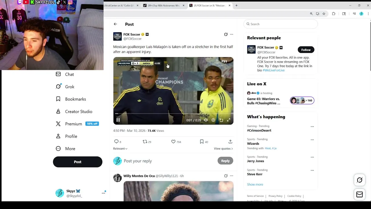The height and width of the screenshot is (209, 371).
Task: Open browser extensions puzzle icon
Action: coord(334,14)
